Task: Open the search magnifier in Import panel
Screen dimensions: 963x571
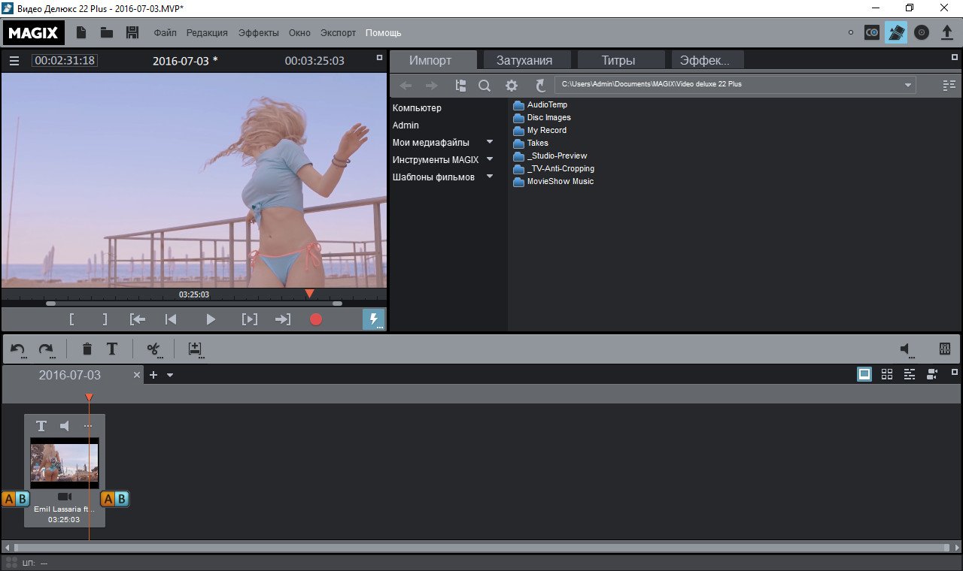Action: (485, 85)
